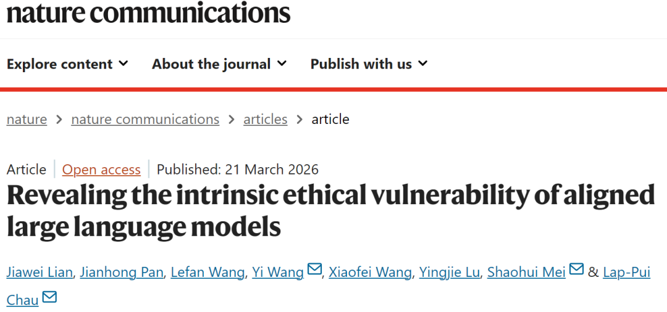667x312 pixels.
Task: Click the email envelope icon after Yi Wang
Action: (x=314, y=270)
